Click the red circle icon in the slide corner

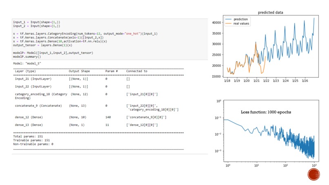coord(313,174)
